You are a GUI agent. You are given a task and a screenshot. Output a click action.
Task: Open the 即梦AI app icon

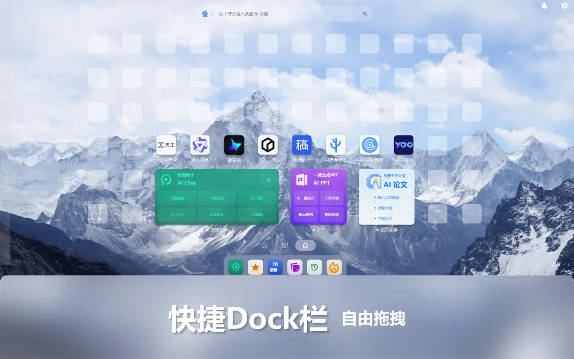(234, 144)
